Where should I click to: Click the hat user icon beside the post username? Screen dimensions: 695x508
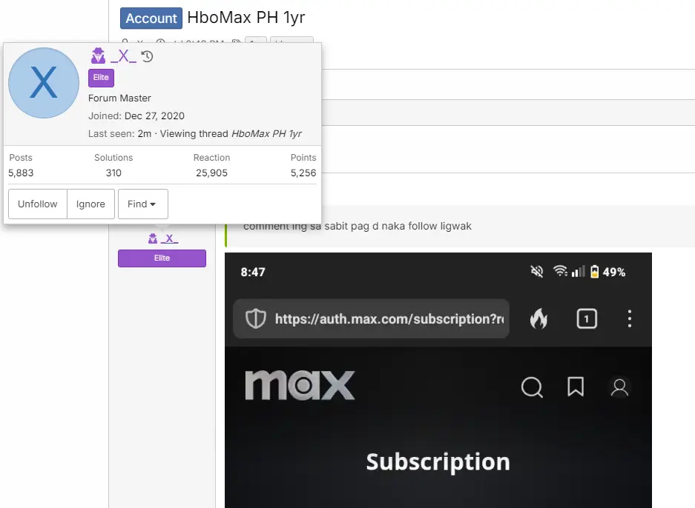pyautogui.click(x=153, y=238)
